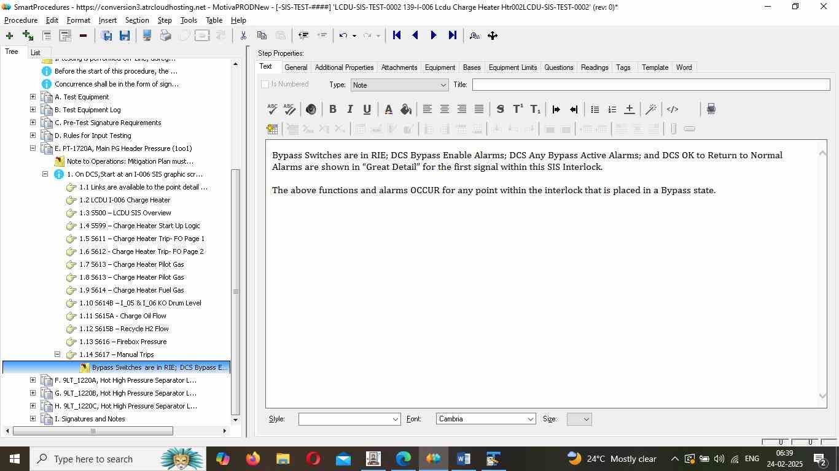This screenshot has width=839, height=471.
Task: Click the printer icon in editor toolbar
Action: (x=711, y=109)
